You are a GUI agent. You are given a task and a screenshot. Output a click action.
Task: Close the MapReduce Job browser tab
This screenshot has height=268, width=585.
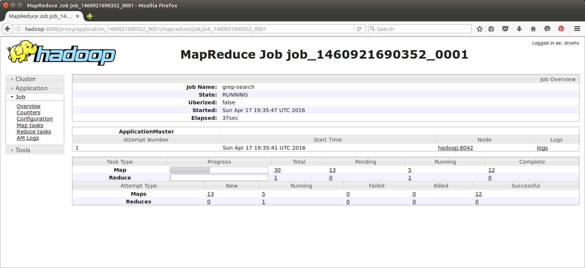coord(78,16)
